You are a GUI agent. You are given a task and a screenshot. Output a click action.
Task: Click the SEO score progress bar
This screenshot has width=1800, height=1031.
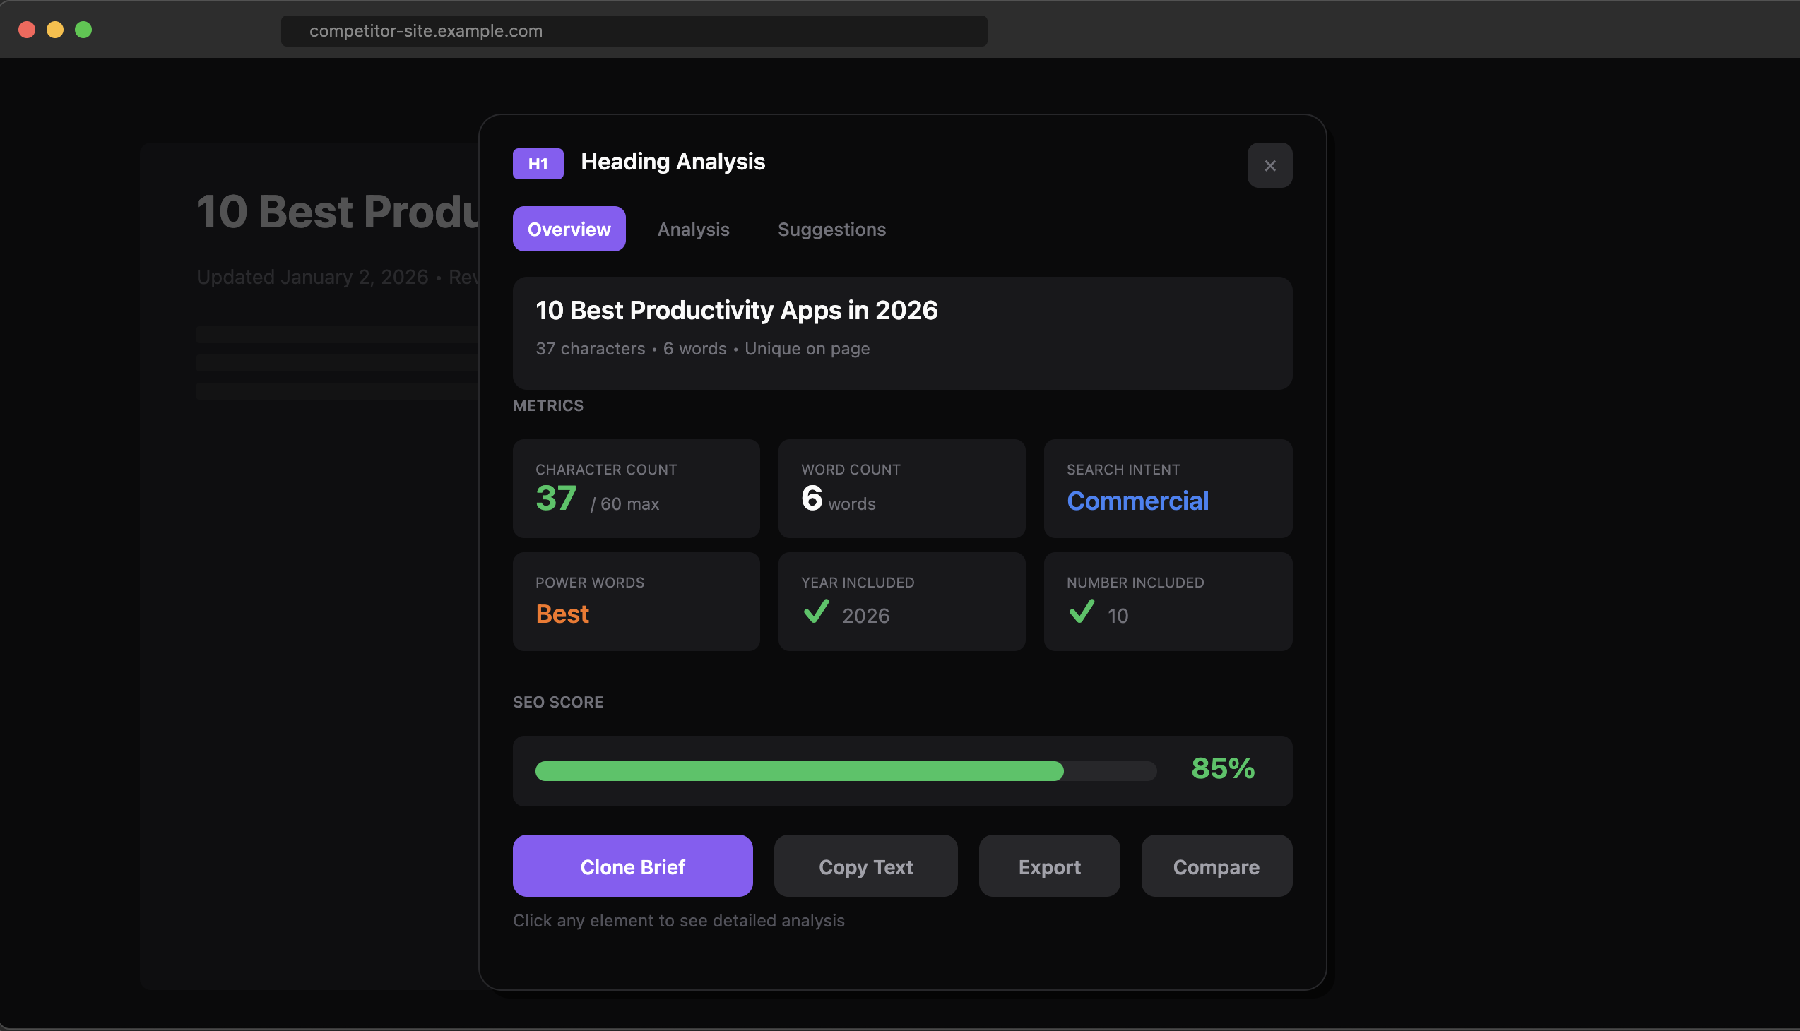point(846,771)
